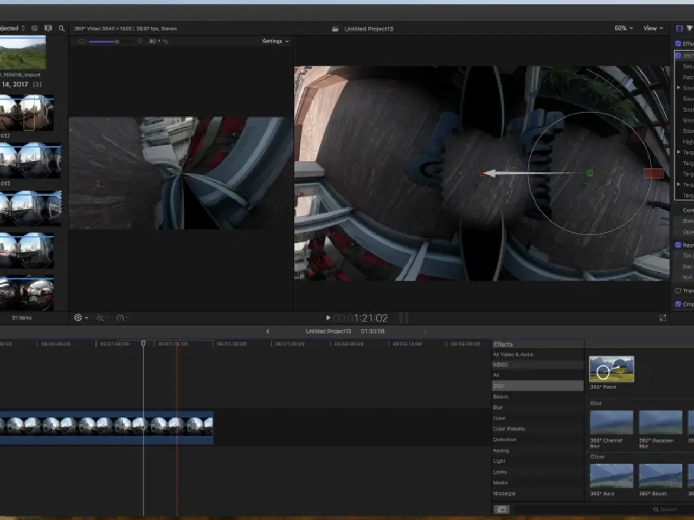Select the 360° clip in the timeline
The width and height of the screenshot is (694, 520).
[106, 427]
